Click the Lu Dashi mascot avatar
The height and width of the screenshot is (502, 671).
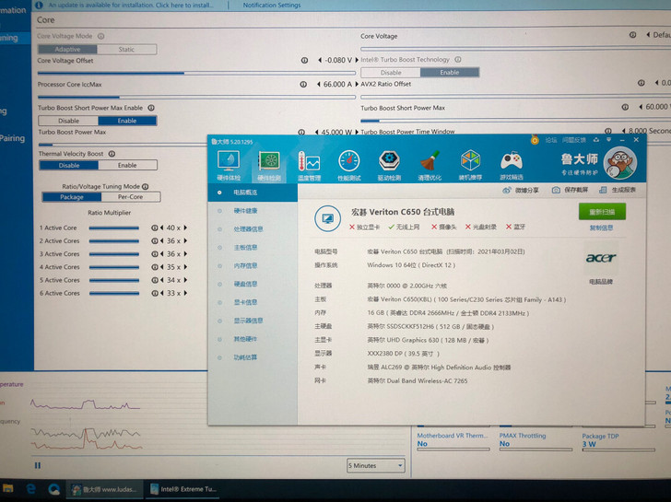[619, 163]
